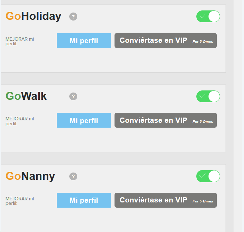Disable the GoHoliday service toggle

click(208, 16)
